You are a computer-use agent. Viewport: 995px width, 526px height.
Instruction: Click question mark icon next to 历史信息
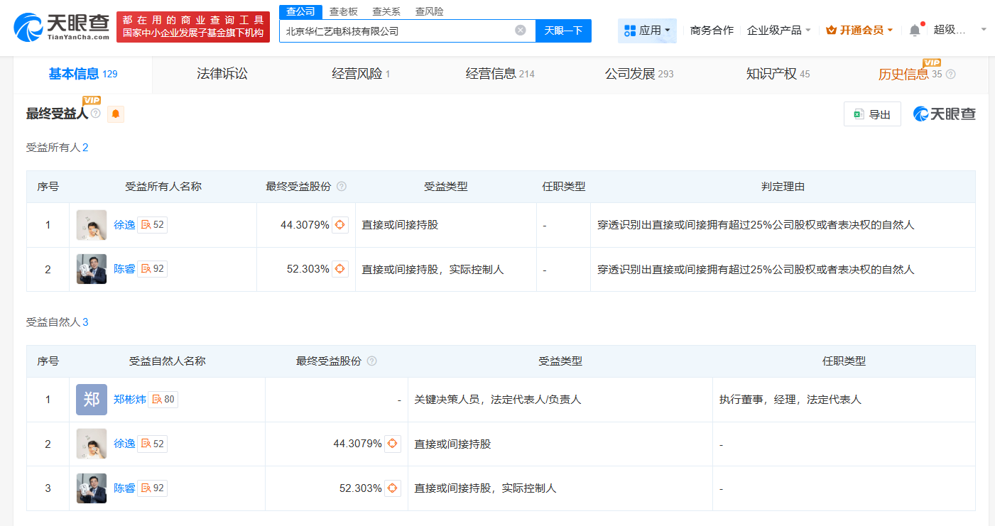click(952, 74)
